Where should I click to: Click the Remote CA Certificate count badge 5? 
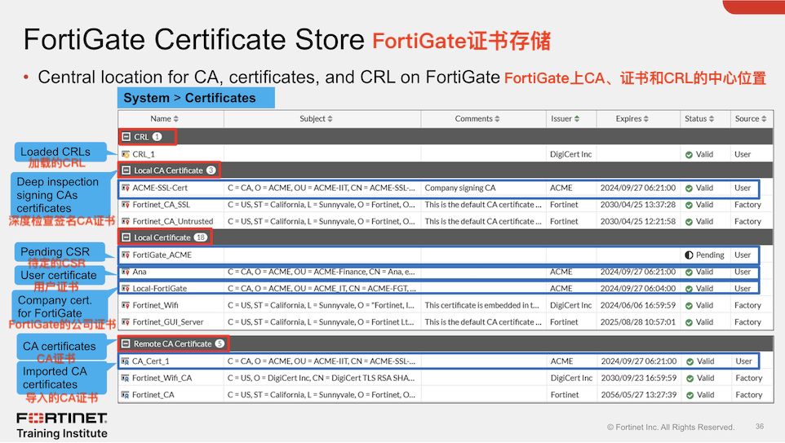(x=220, y=343)
